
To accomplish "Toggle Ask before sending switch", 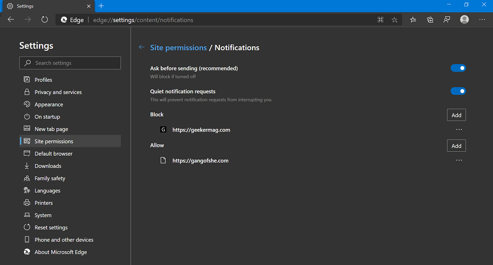I will [458, 68].
